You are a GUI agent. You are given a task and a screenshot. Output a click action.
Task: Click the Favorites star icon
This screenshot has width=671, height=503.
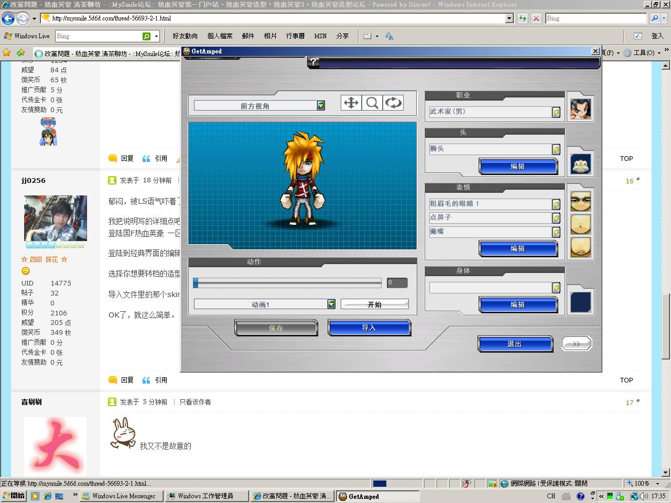pos(6,52)
